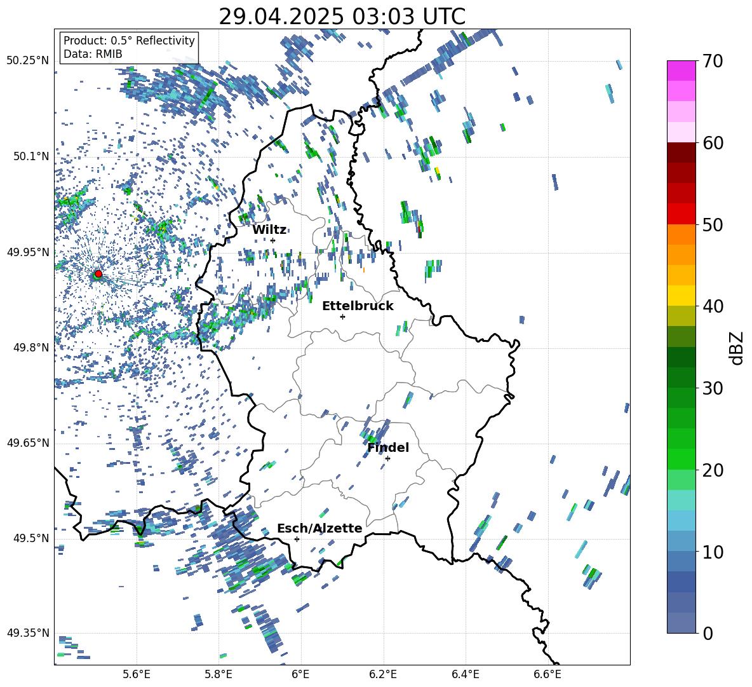
Task: Click the magenta top colorbar segment
Action: point(681,71)
